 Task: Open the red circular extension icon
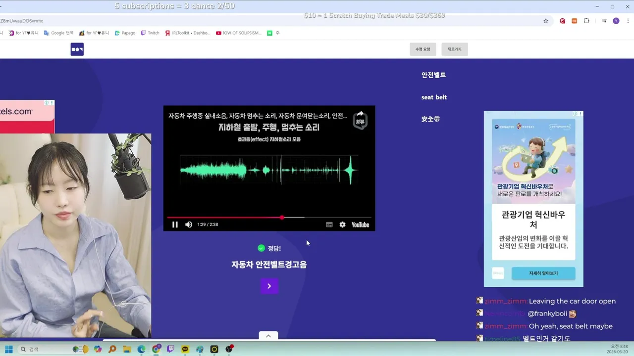coord(562,21)
